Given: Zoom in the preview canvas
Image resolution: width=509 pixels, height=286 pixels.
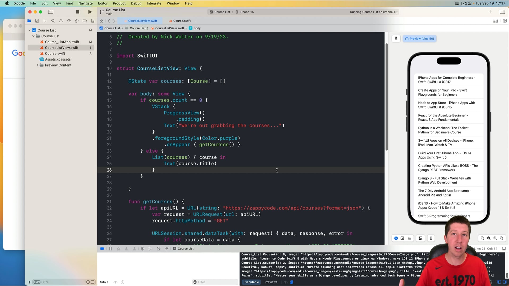Looking at the screenshot, I should [502, 238].
